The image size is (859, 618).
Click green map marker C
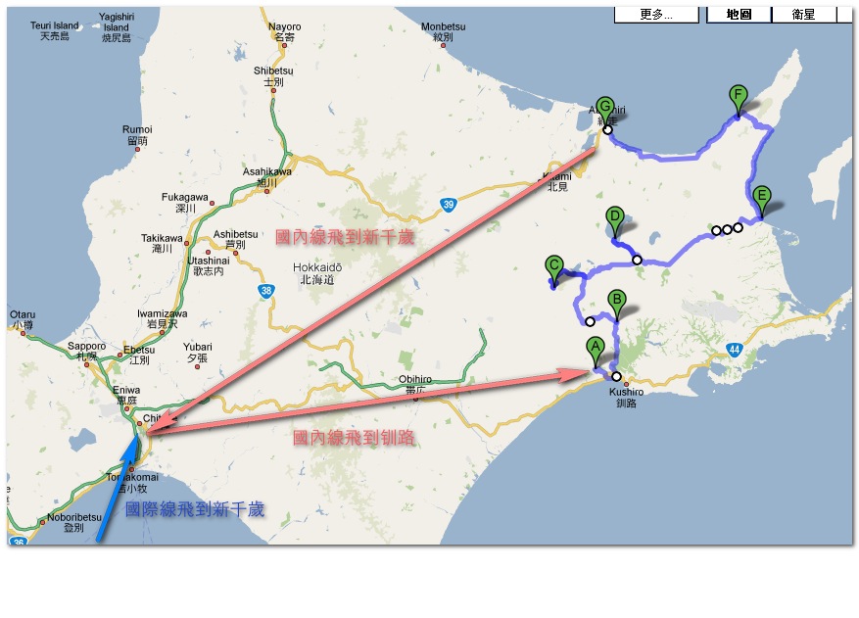pyautogui.click(x=553, y=270)
